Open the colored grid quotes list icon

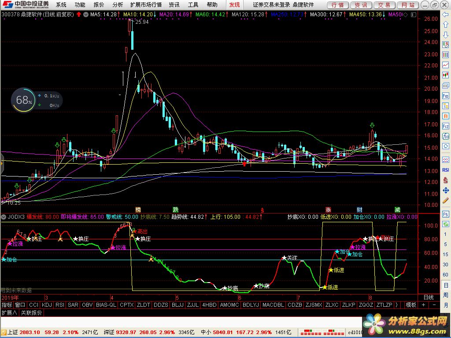[x=445, y=55]
